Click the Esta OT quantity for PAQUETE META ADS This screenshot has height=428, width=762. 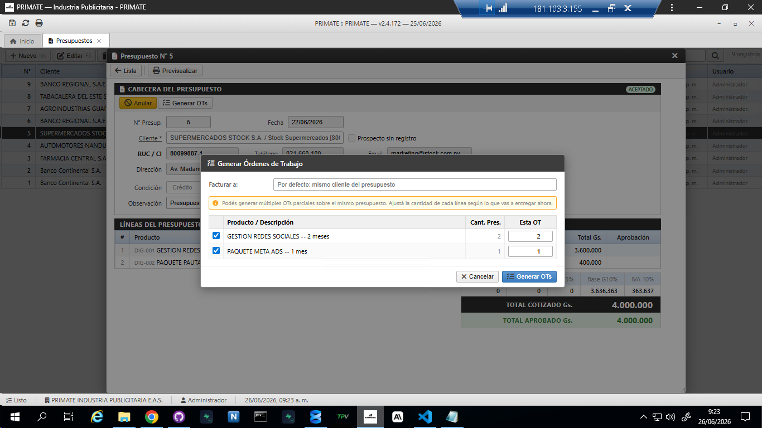530,251
